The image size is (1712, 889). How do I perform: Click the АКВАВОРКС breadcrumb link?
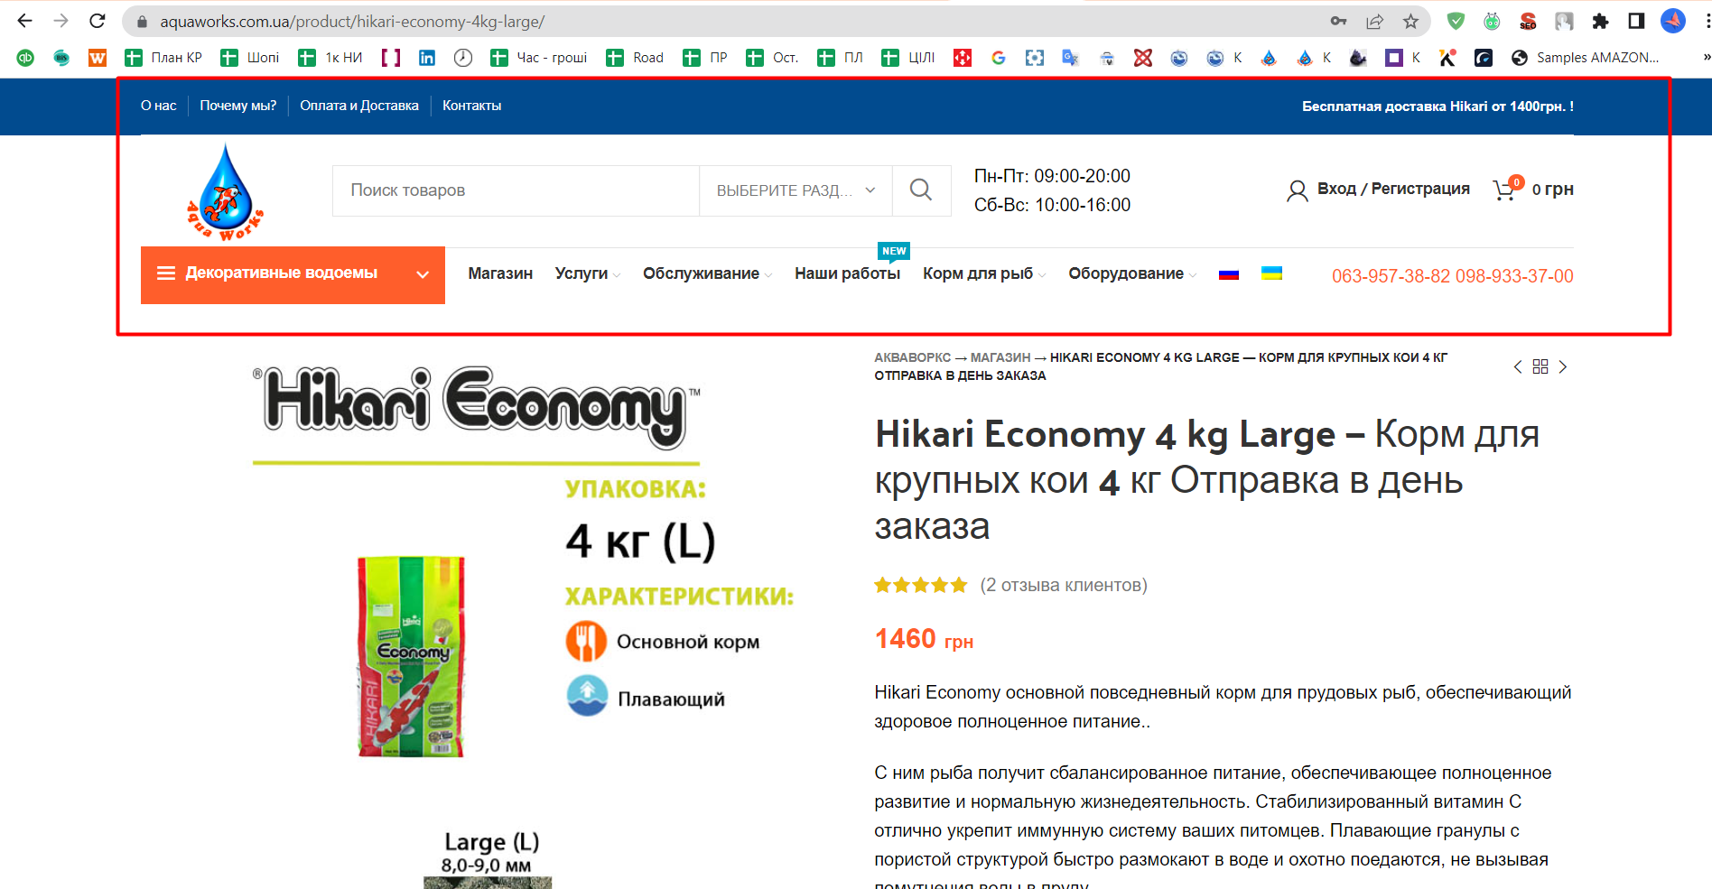tap(912, 357)
